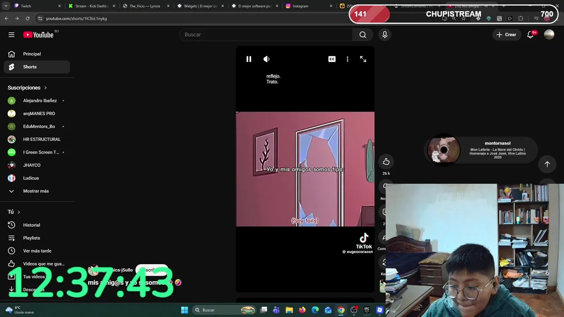Screen dimensions: 564x317
Task: Close the Twitch tab
Action: pyautogui.click(x=59, y=6)
